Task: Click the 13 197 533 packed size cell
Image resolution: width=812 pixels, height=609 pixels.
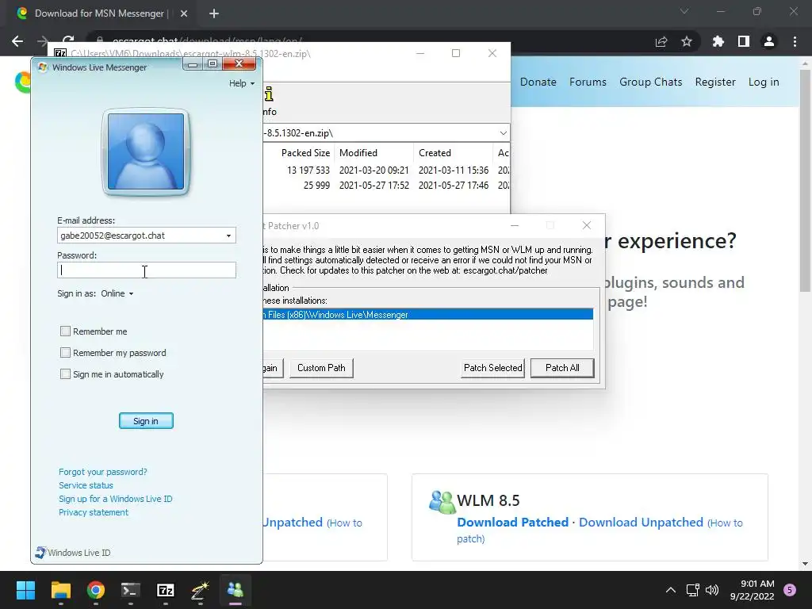Action: tap(308, 170)
